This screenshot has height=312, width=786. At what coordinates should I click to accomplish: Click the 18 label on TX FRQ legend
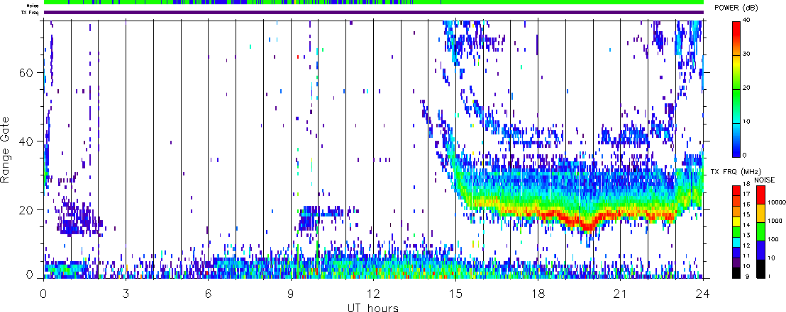[746, 184]
